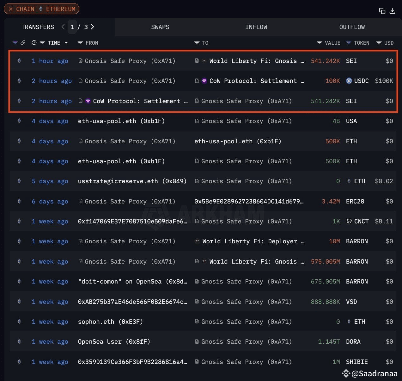Screen dimensions: 402x381
Task: Open OpenSea User (0x8fF) address
Action: click(114, 341)
